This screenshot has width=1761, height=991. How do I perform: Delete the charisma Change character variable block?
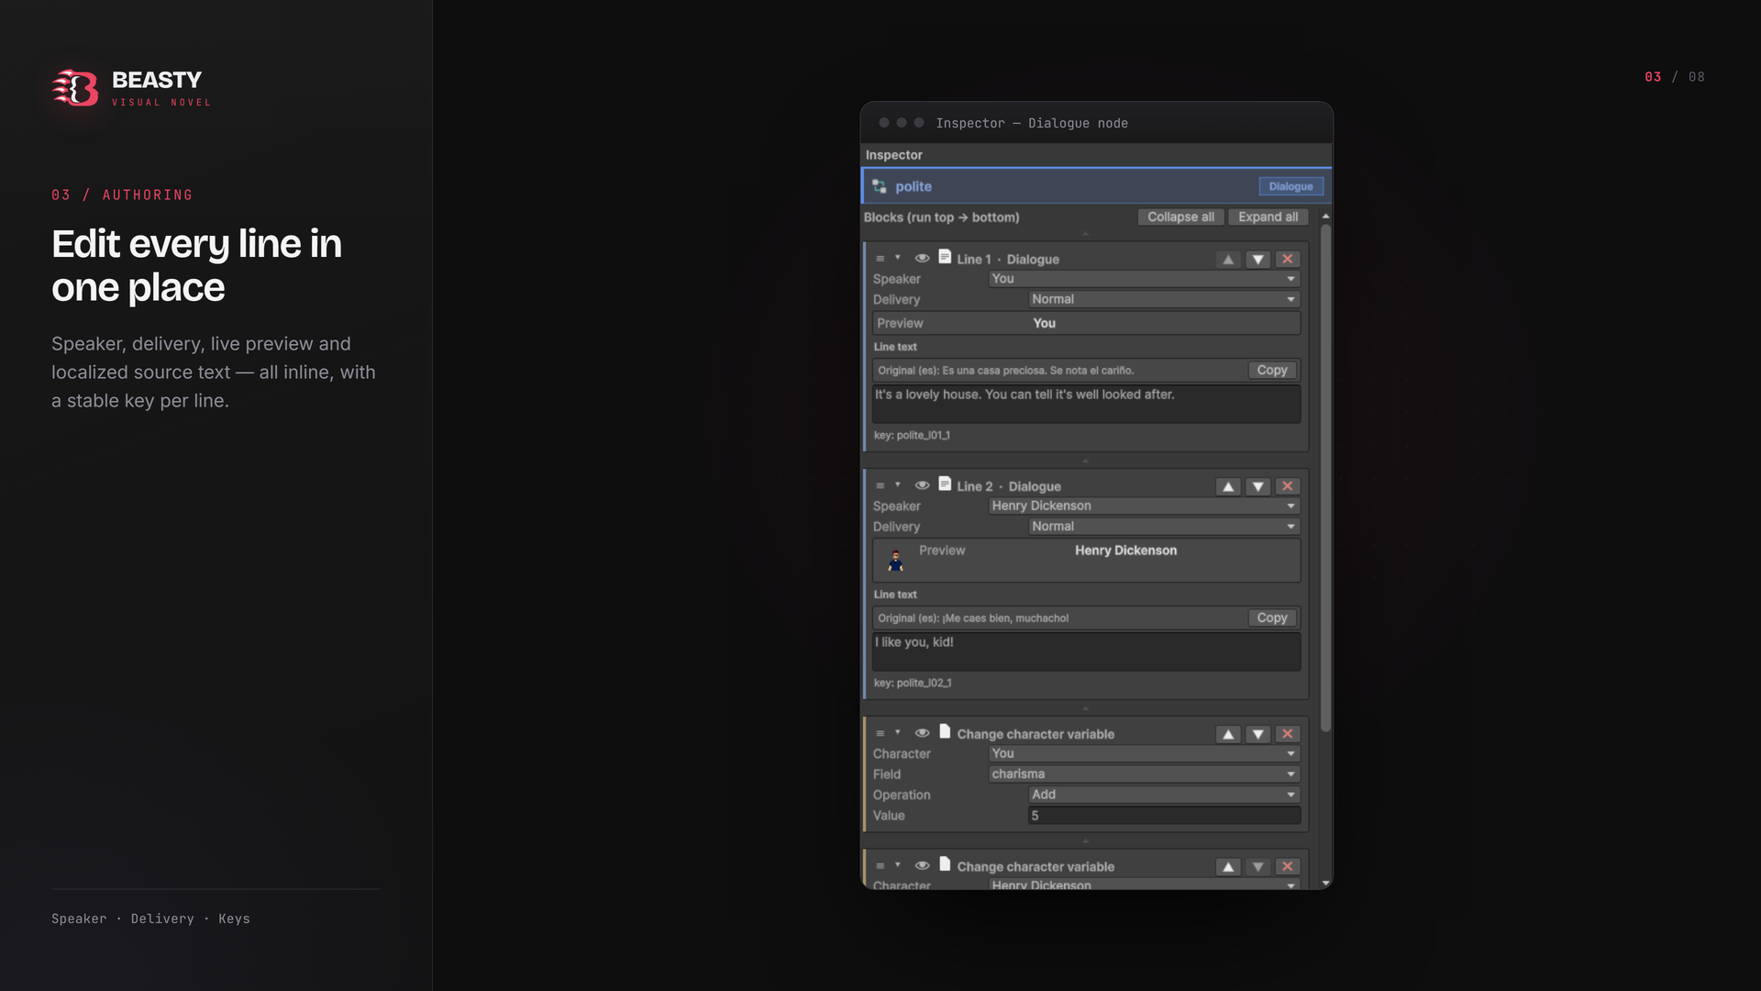(x=1288, y=734)
